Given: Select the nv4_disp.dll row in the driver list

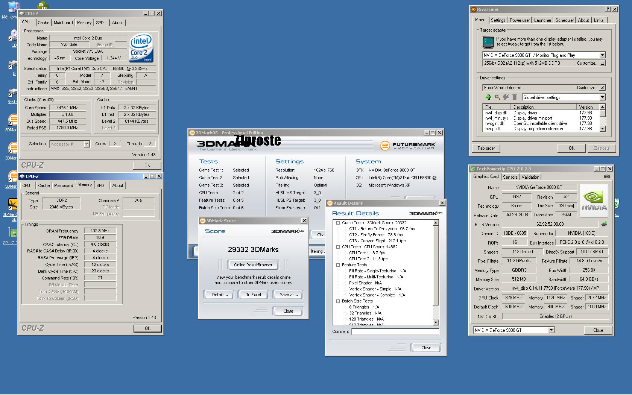Looking at the screenshot, I should pyautogui.click(x=541, y=113).
